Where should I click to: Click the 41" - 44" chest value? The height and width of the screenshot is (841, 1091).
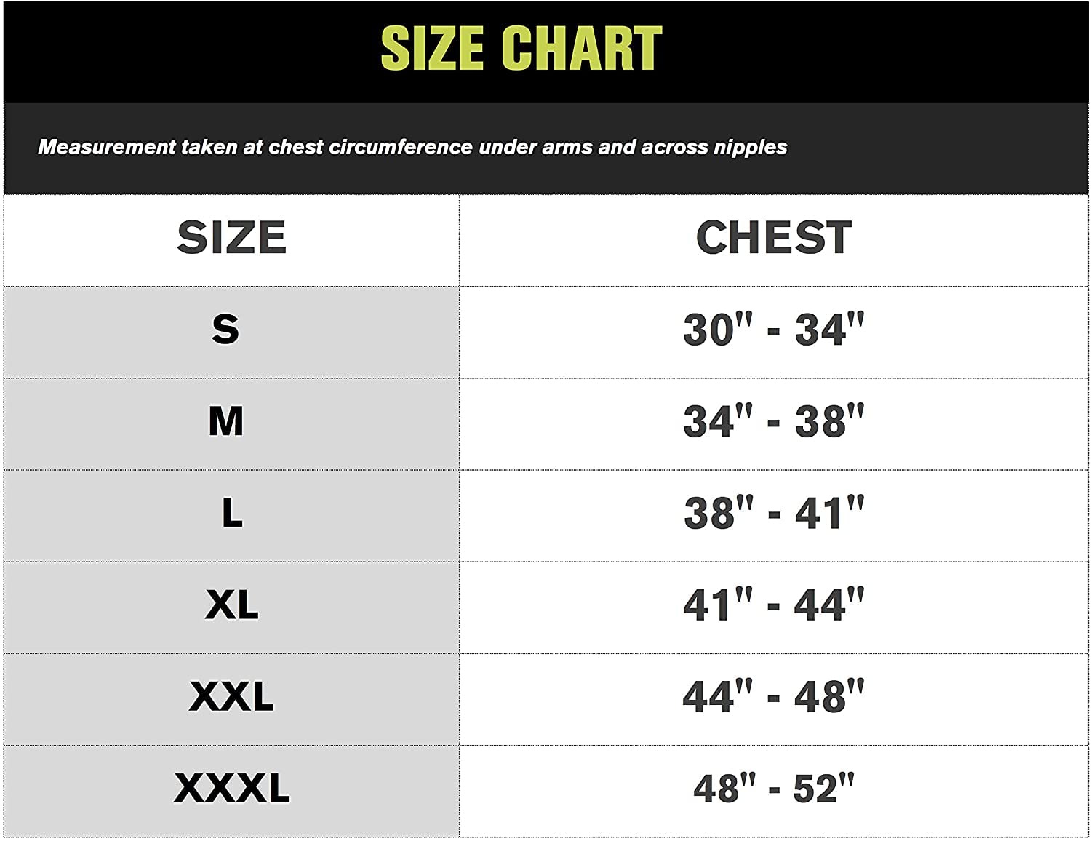[x=774, y=605]
